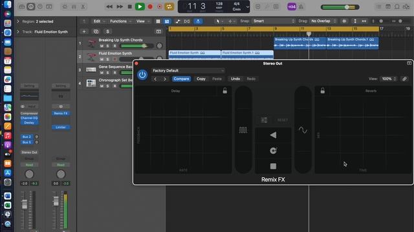Switch to grid view icon

(x=158, y=21)
